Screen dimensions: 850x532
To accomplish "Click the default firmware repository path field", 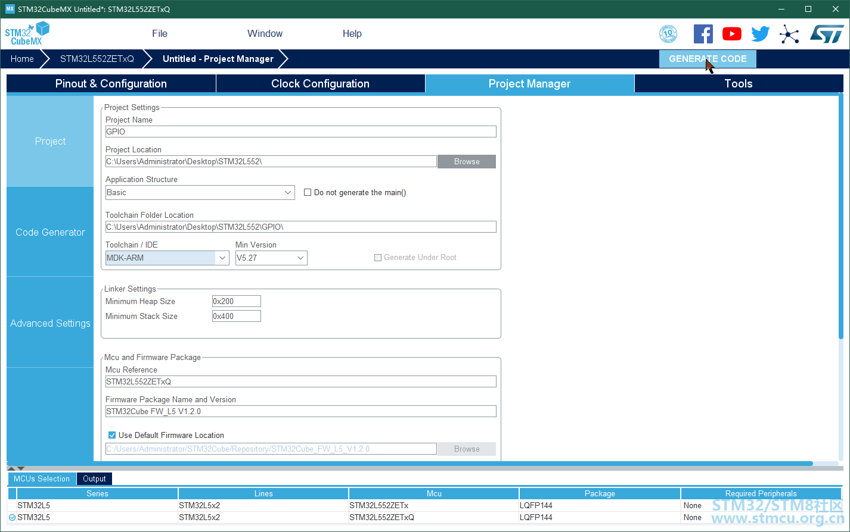I will 271,449.
